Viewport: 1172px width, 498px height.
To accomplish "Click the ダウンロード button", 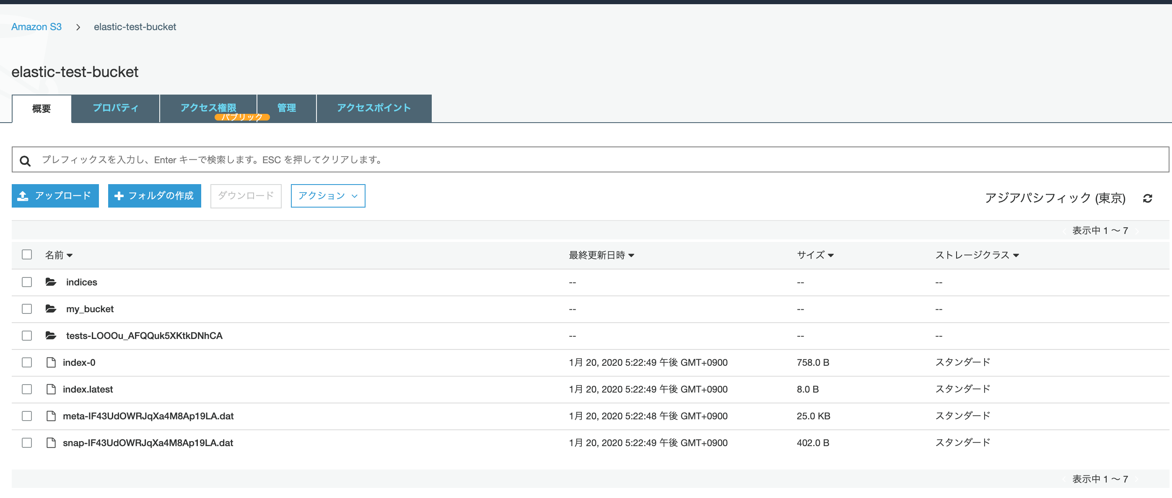I will (246, 196).
